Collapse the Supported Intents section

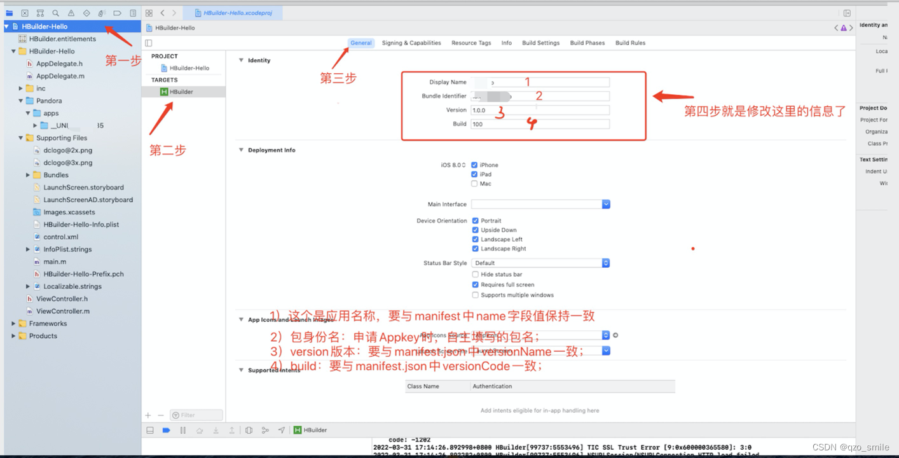[x=241, y=370]
